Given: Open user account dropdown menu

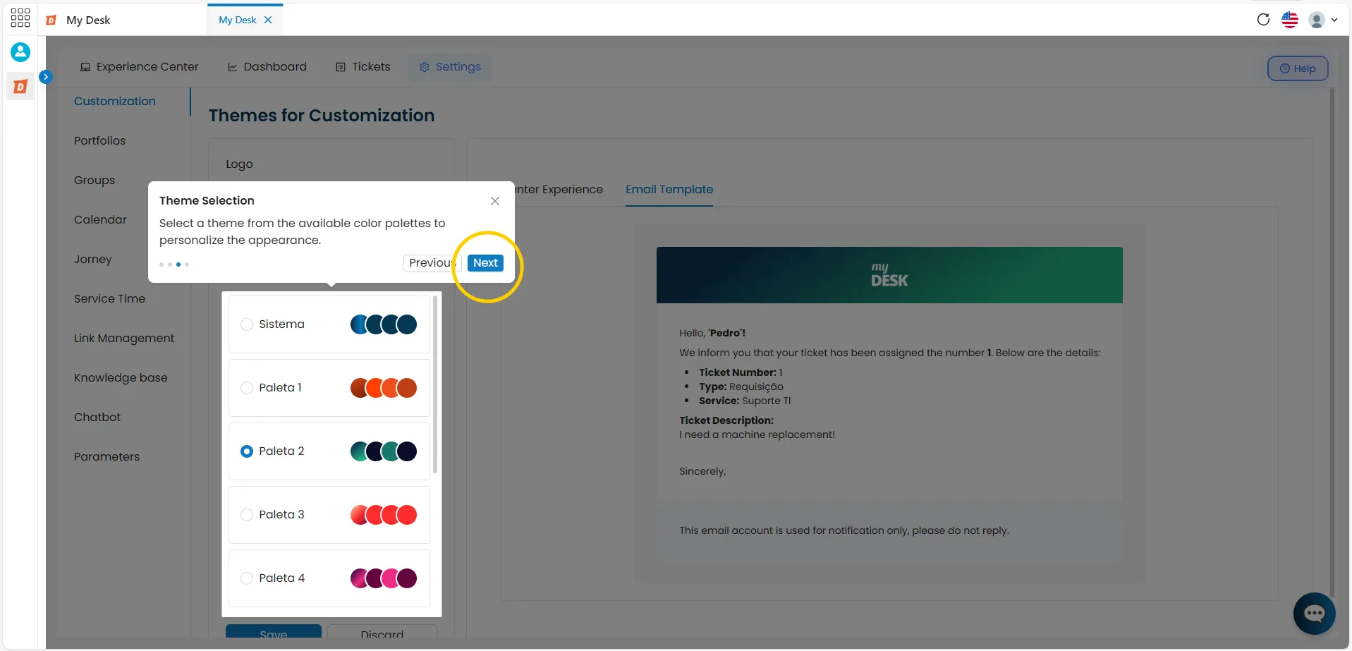Looking at the screenshot, I should 1323,20.
